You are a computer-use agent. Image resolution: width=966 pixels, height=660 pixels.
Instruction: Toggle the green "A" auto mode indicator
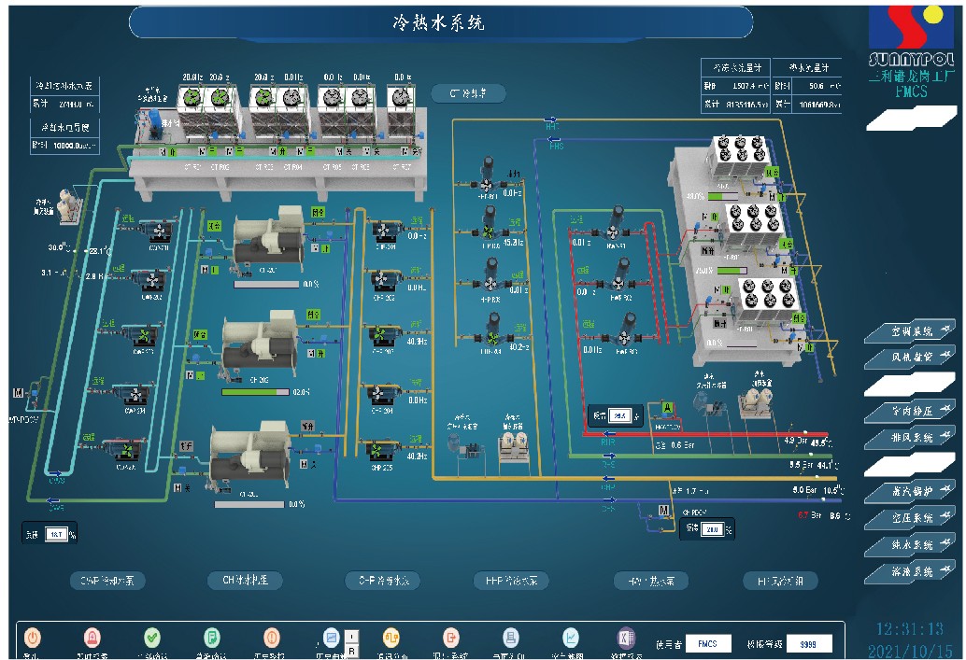667,407
